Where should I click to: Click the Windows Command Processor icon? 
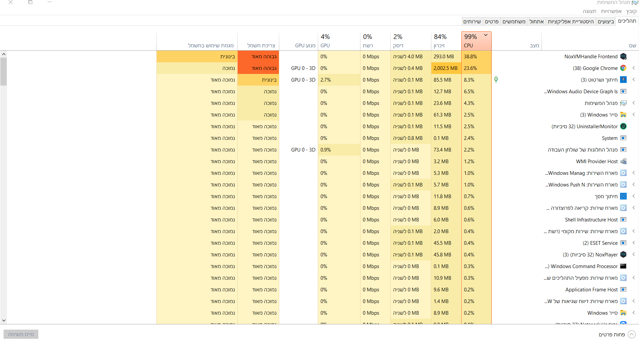click(x=623, y=266)
